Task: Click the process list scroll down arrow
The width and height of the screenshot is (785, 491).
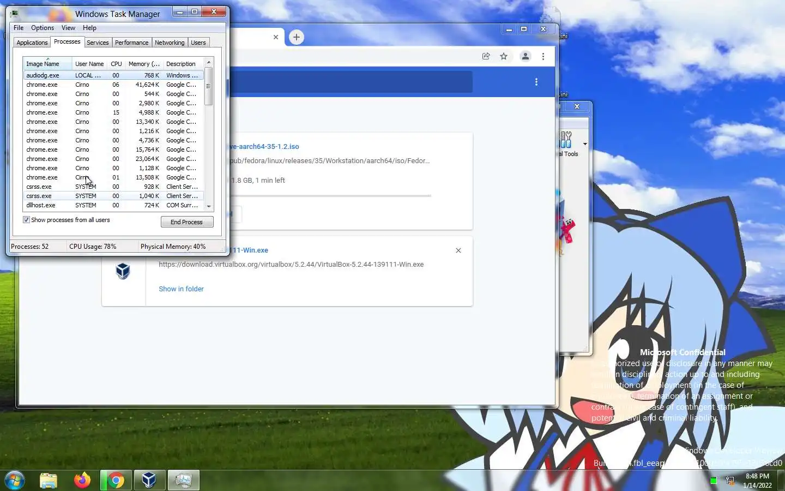Action: click(208, 206)
